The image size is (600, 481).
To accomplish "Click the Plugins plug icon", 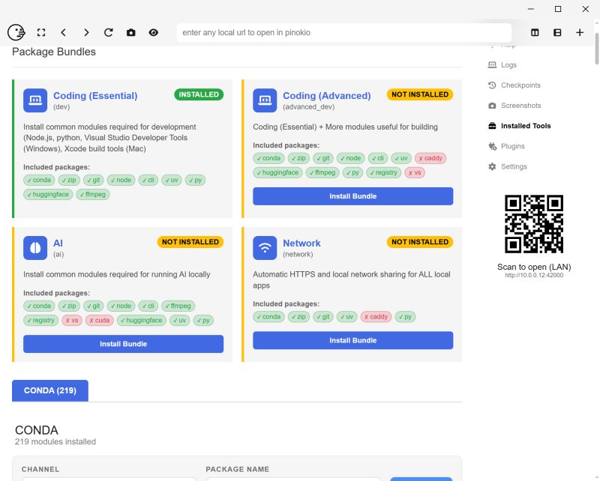I will (492, 146).
